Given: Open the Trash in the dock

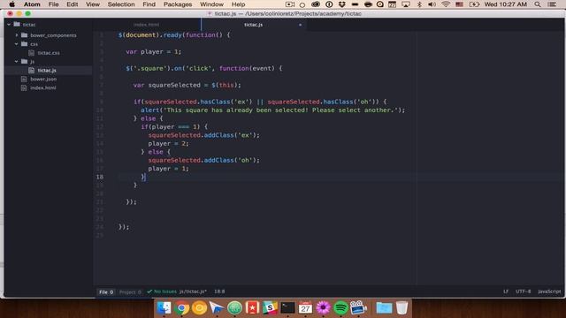Looking at the screenshot, I should (x=402, y=308).
